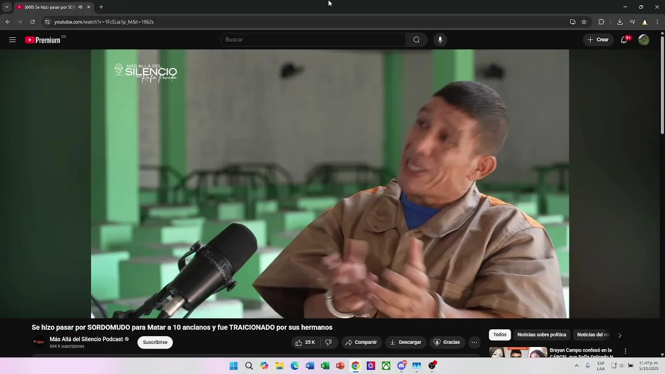The image size is (665, 374).
Task: Open Más Allá del Silencio channel avatar
Action: [x=38, y=342]
